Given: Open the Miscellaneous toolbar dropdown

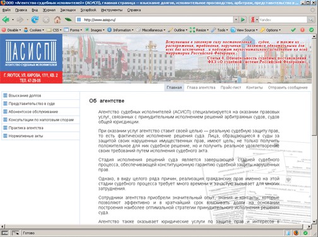Looking at the screenshot, I should pyautogui.click(x=151, y=30).
